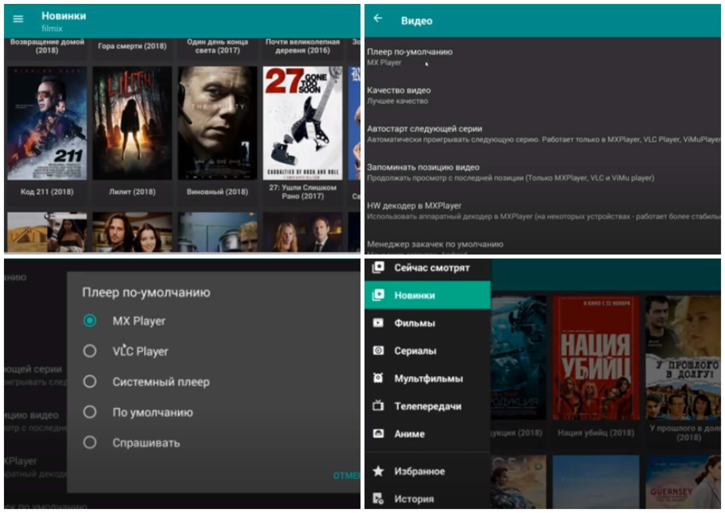
Task: Open the Телепередачи menu entry
Action: [428, 406]
